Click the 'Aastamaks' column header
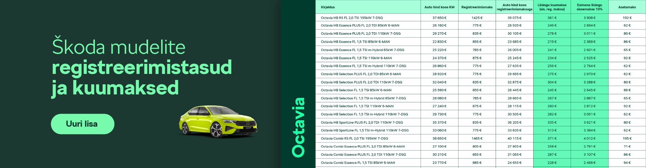The width and height of the screenshot is (646, 168). [x=627, y=7]
